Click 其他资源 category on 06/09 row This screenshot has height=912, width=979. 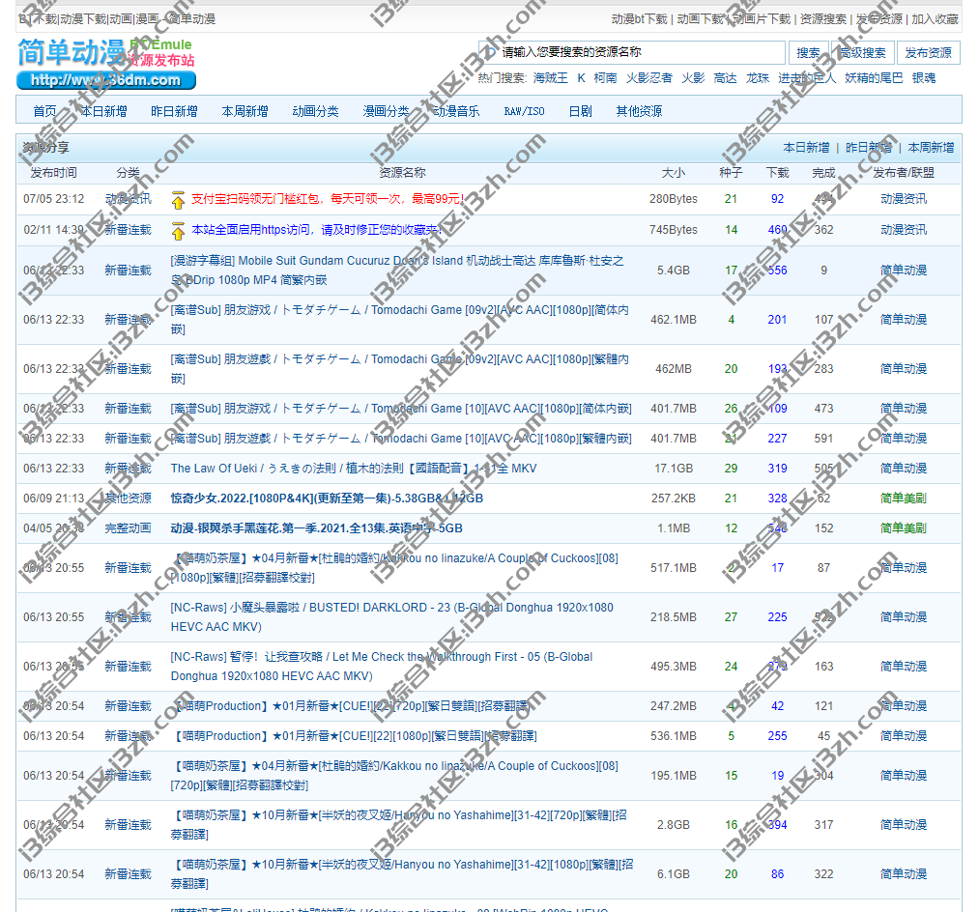[x=128, y=499]
